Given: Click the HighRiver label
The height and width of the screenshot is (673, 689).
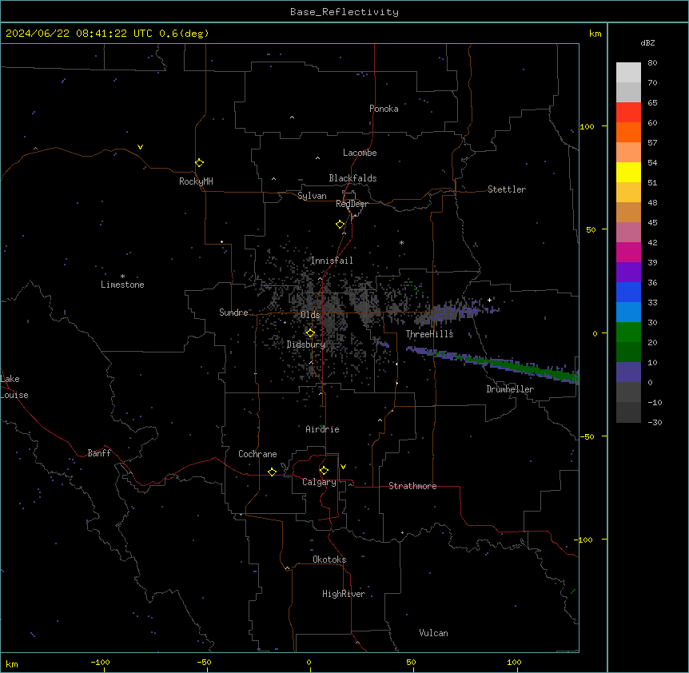Looking at the screenshot, I should [344, 594].
